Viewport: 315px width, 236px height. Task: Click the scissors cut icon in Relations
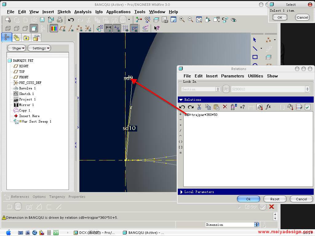(x=199, y=107)
